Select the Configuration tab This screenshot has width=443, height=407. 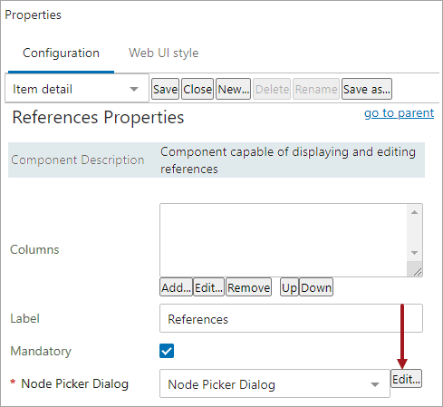[x=61, y=53]
